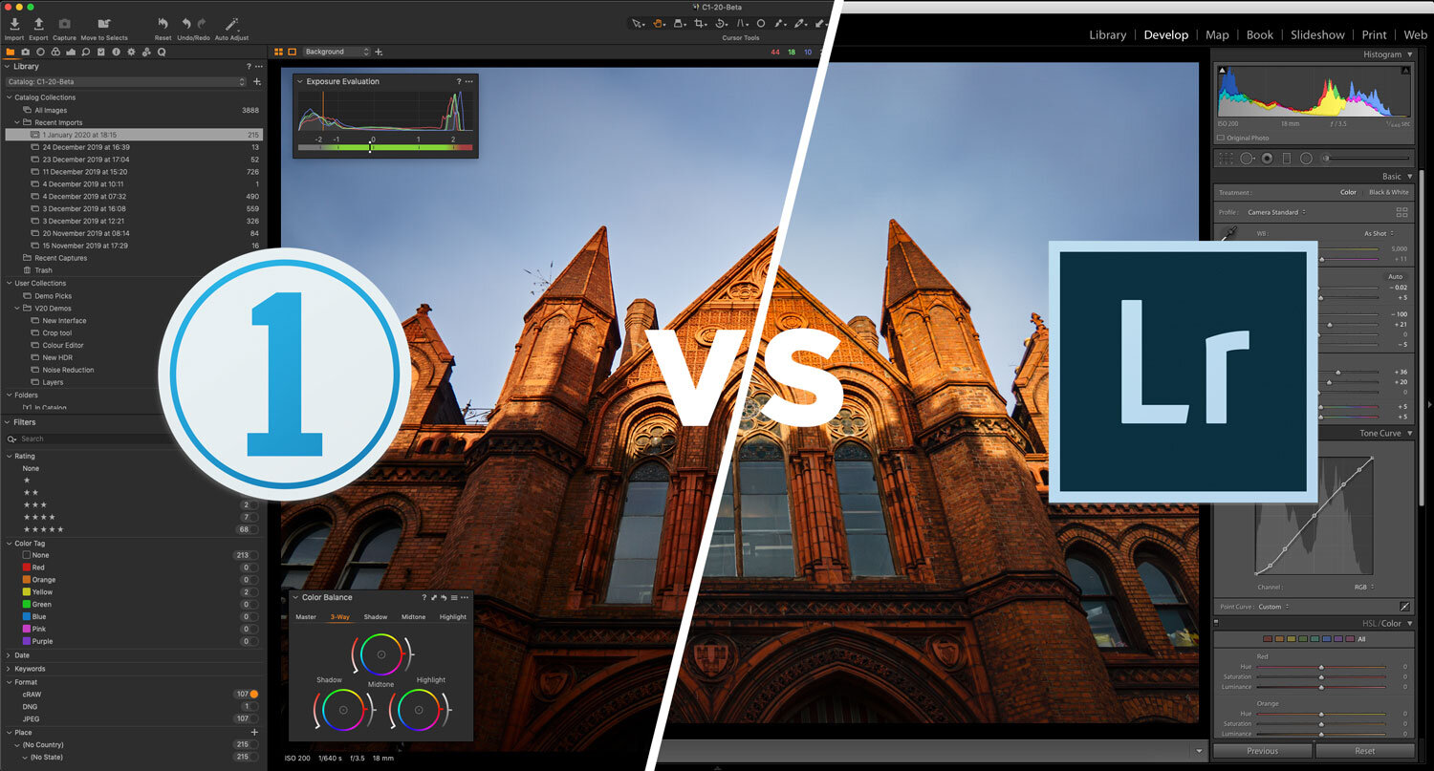Toggle shadow clipping indicator in Lightroom histogram
This screenshot has width=1434, height=771.
[1223, 71]
